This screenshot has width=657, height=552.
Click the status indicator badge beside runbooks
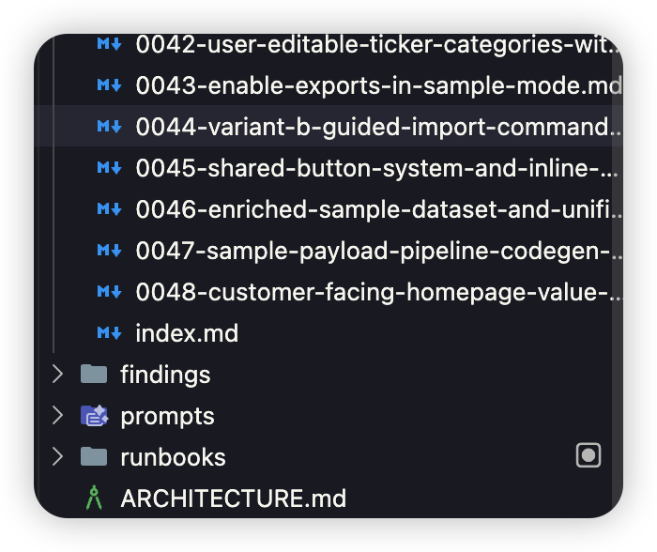pyautogui.click(x=588, y=456)
